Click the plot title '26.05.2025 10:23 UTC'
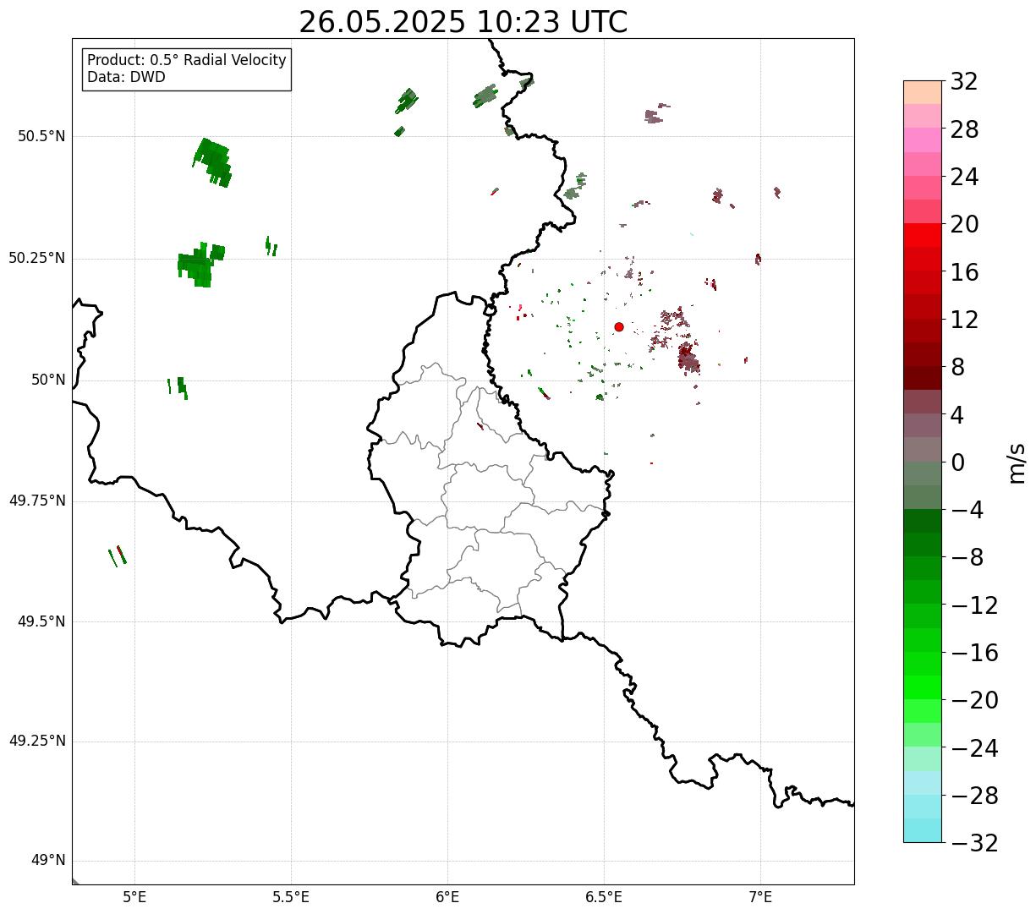Viewport: 1036px width, 914px height. 463,22
